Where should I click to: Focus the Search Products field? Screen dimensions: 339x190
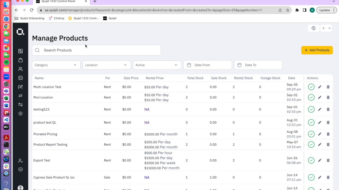[x=96, y=50]
